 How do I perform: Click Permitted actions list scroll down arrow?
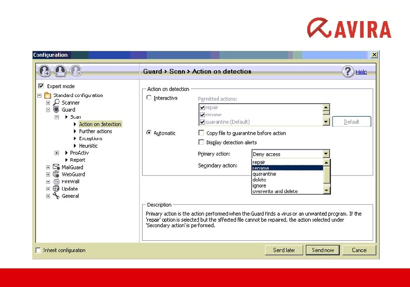326,122
